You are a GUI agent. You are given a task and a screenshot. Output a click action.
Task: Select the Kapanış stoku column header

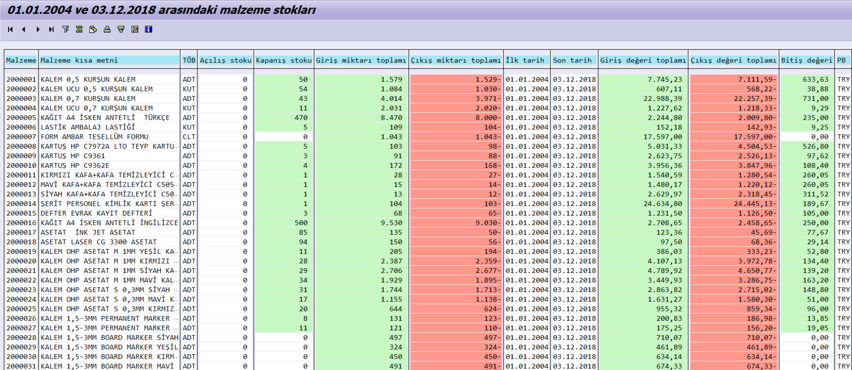(284, 60)
